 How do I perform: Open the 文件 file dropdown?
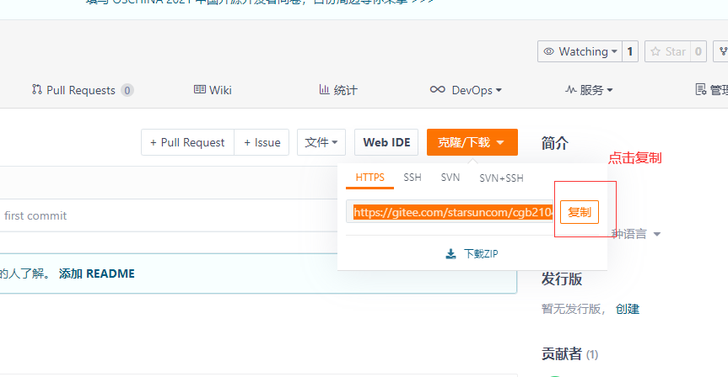click(x=321, y=142)
